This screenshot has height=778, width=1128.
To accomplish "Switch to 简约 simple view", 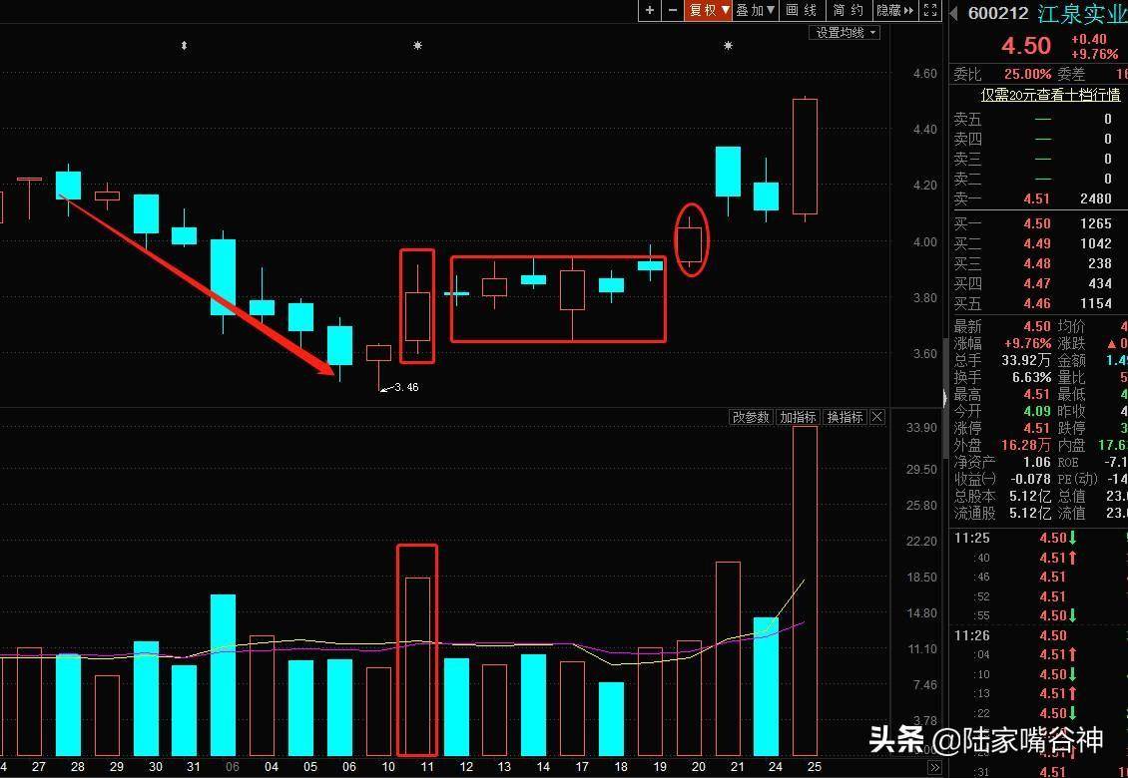I will point(848,10).
